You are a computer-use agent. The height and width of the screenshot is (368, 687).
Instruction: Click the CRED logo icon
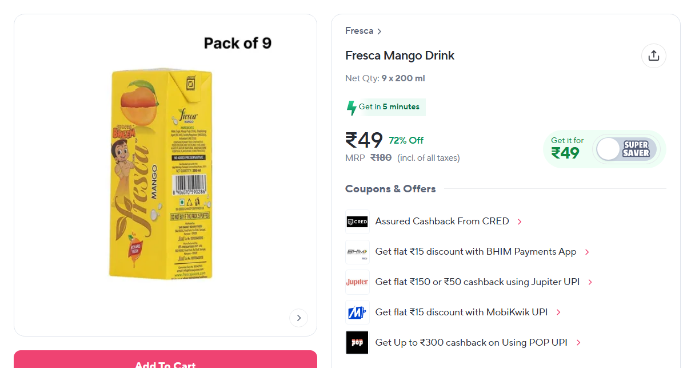click(x=357, y=221)
